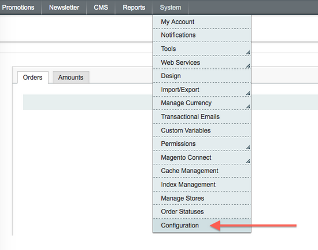Expand the Web Services submenu arrow
This screenshot has width=318, height=250.
pyautogui.click(x=248, y=66)
